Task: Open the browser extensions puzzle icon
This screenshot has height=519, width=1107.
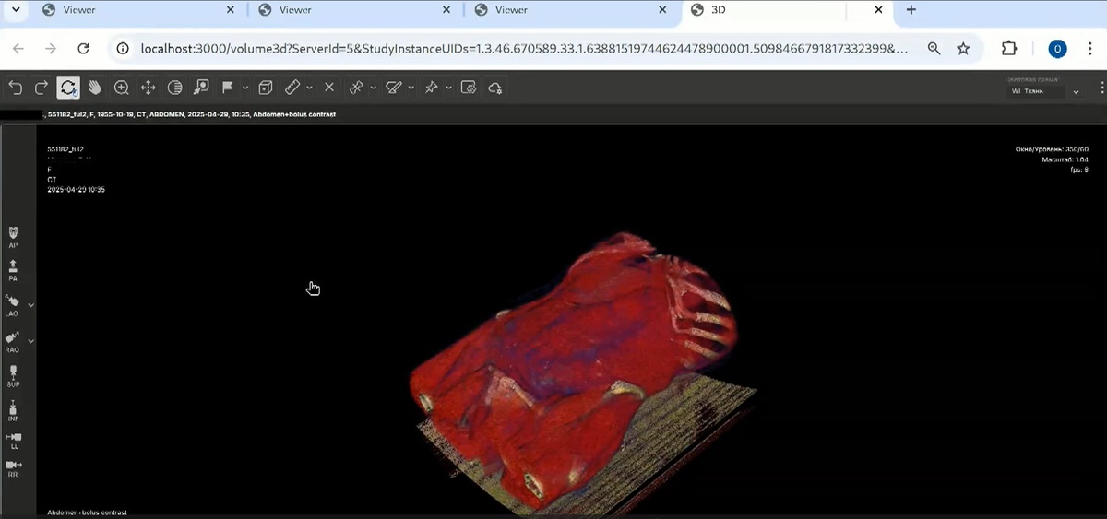Action: (1008, 49)
